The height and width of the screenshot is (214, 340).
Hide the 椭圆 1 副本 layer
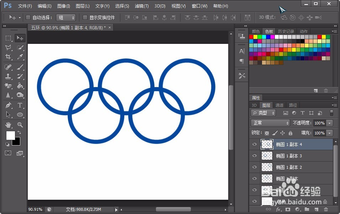tap(255, 178)
